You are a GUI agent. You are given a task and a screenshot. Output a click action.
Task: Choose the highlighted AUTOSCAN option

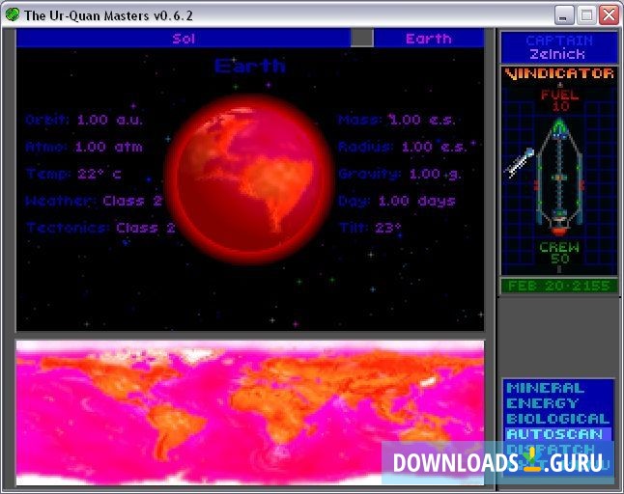coord(558,434)
